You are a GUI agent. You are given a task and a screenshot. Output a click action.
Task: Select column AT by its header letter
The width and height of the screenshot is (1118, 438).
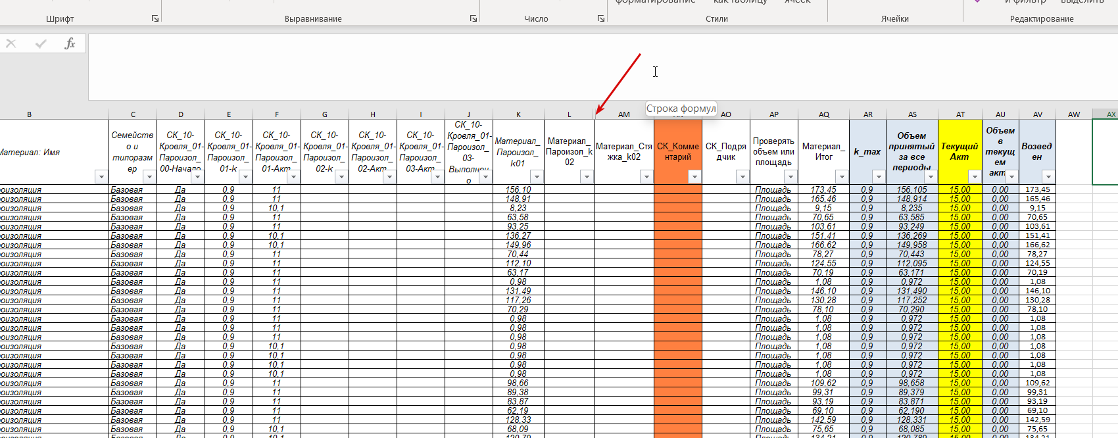[x=960, y=114]
